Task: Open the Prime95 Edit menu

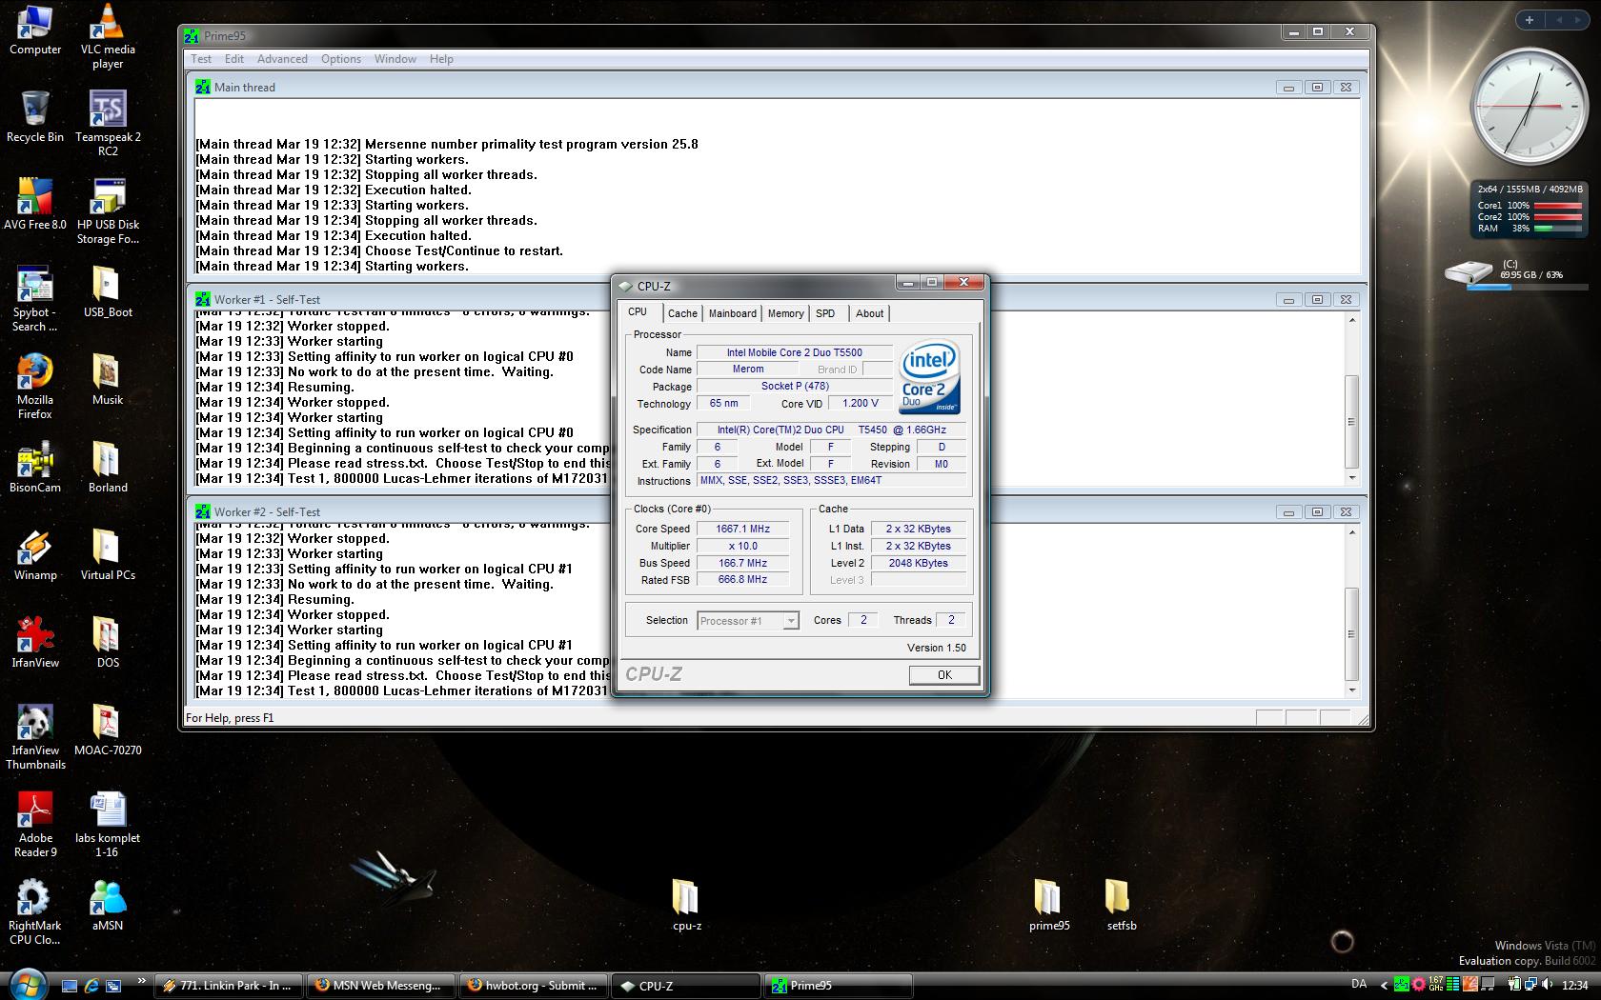Action: tap(234, 59)
